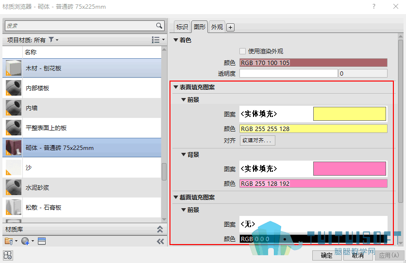Screen dimensions: 406x263
Task: Click the help question mark icon
Action: 374,6
